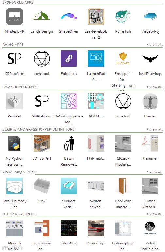The width and height of the screenshot is (165, 252).
Task: Open the ShapeDiver sponsored app icon
Action: click(x=69, y=16)
